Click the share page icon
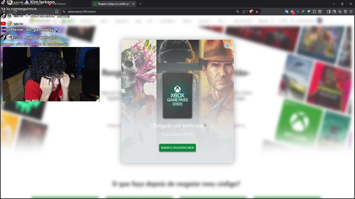This screenshot has width=355, height=199. click(244, 12)
